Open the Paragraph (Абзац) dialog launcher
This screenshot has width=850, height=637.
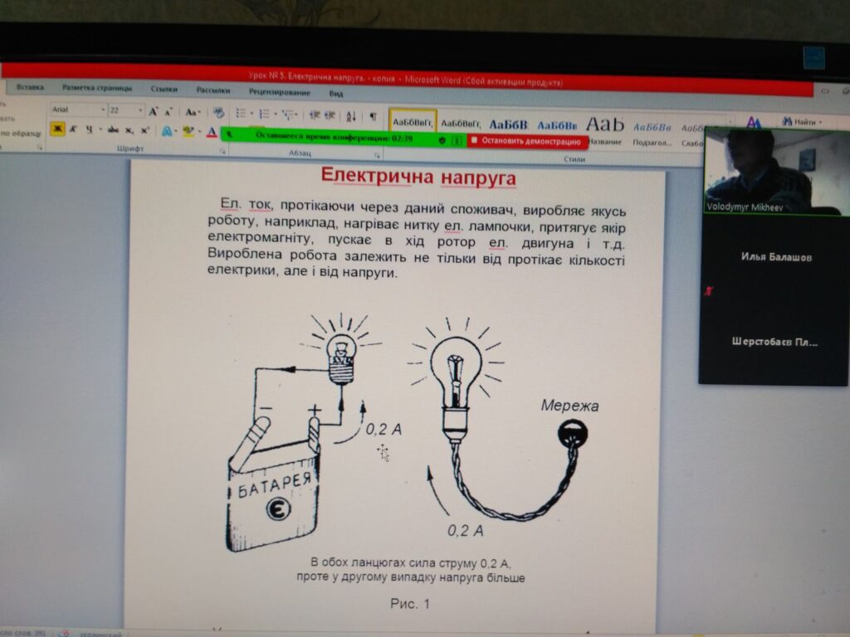click(x=378, y=156)
